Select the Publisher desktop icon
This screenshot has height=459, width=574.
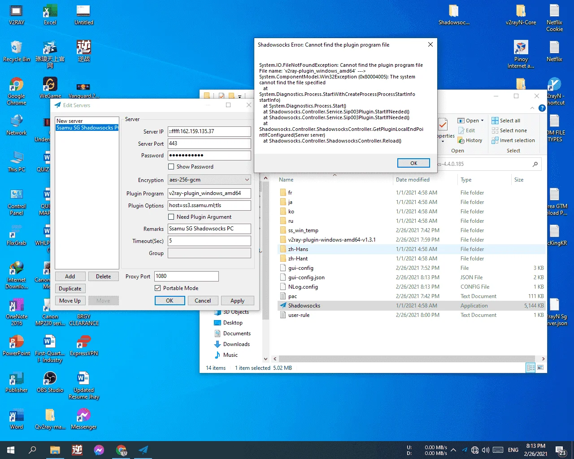pyautogui.click(x=17, y=382)
